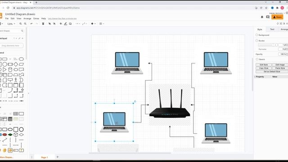Pick the ellipse shape in General palette
This screenshot has height=162, width=288.
pyautogui.click(x=21, y=59)
